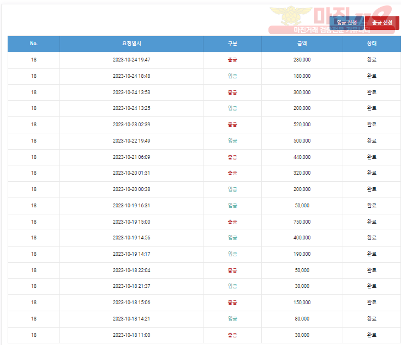This screenshot has width=401, height=345.
Task: Select the 금액 column header
Action: pyautogui.click(x=302, y=44)
